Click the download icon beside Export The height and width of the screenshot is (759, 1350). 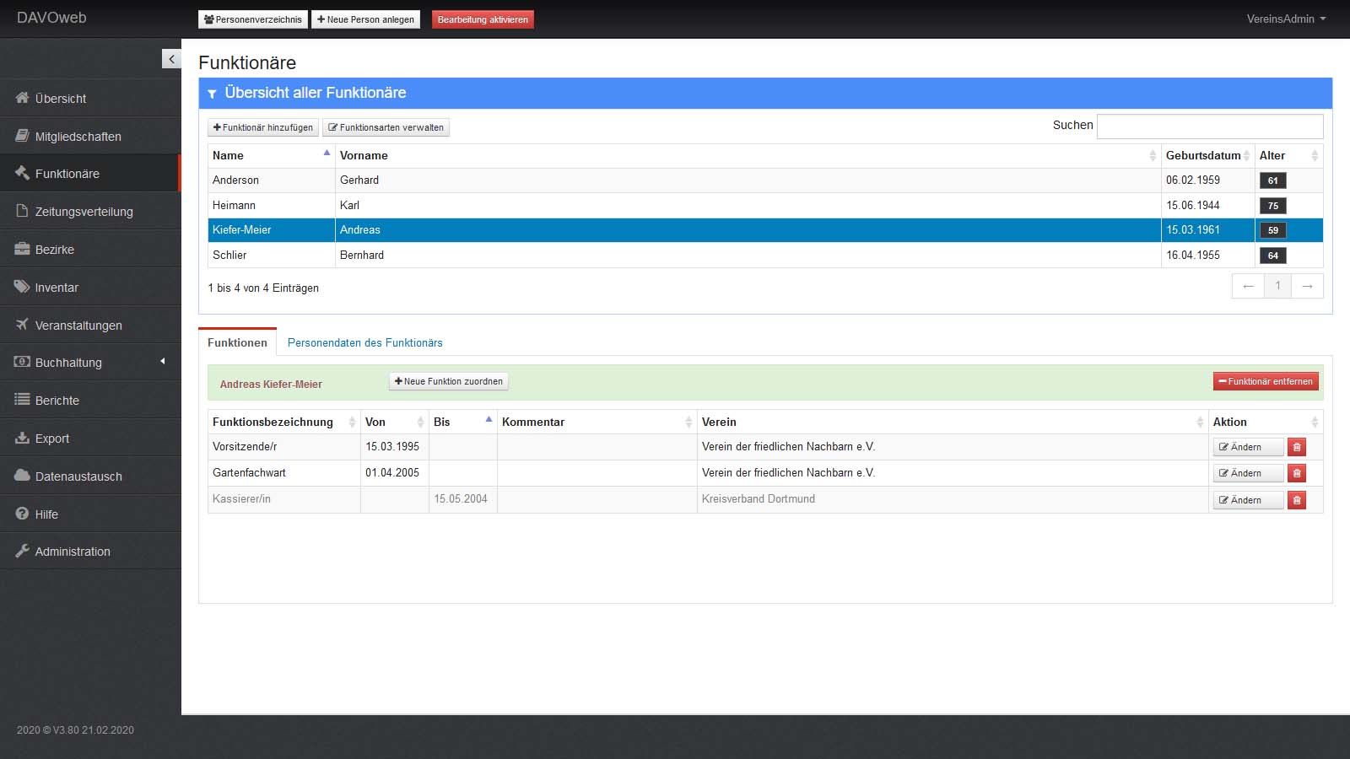[23, 438]
